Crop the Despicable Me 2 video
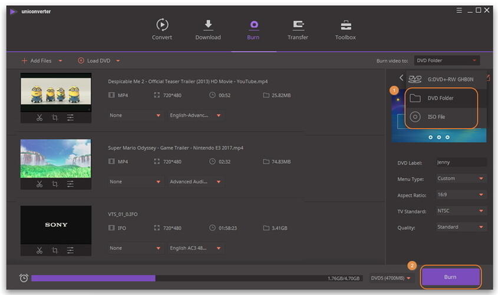The image size is (498, 295). (x=55, y=118)
